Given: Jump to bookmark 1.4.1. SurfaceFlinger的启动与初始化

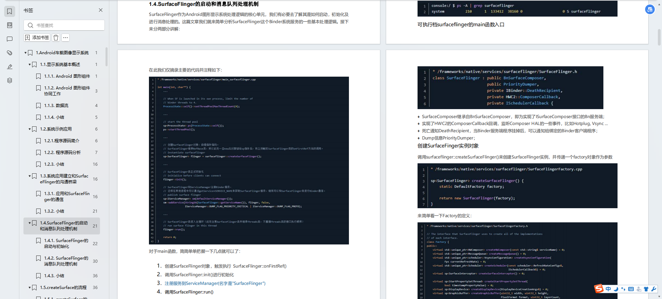Looking at the screenshot, I should coord(66,243).
